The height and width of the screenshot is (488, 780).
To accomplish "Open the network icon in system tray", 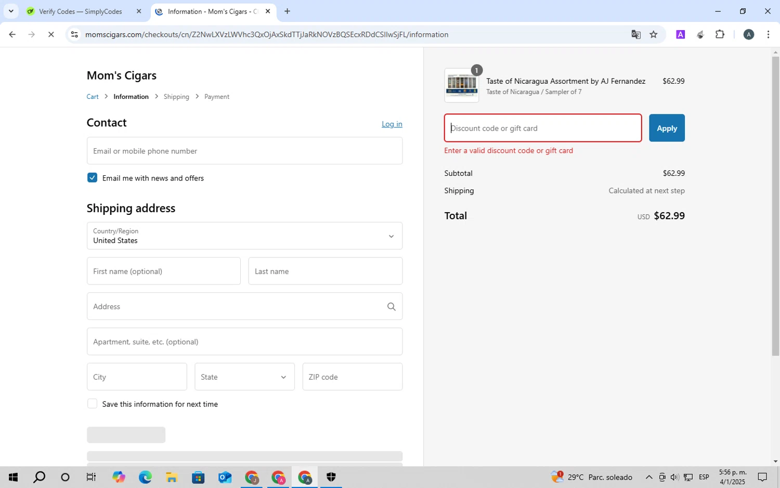I will [x=688, y=477].
